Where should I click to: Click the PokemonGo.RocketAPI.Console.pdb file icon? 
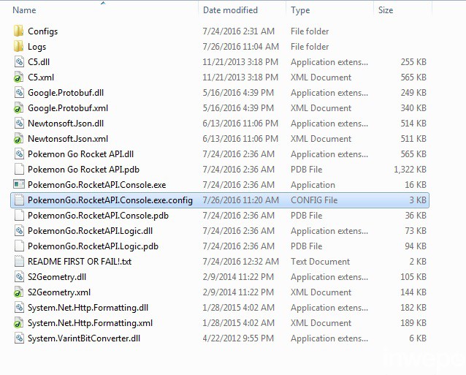pyautogui.click(x=19, y=216)
